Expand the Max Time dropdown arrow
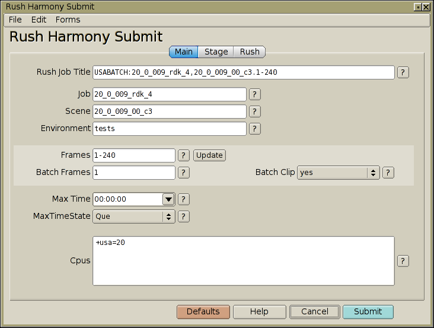Viewport: 434px width, 328px height. pyautogui.click(x=168, y=199)
